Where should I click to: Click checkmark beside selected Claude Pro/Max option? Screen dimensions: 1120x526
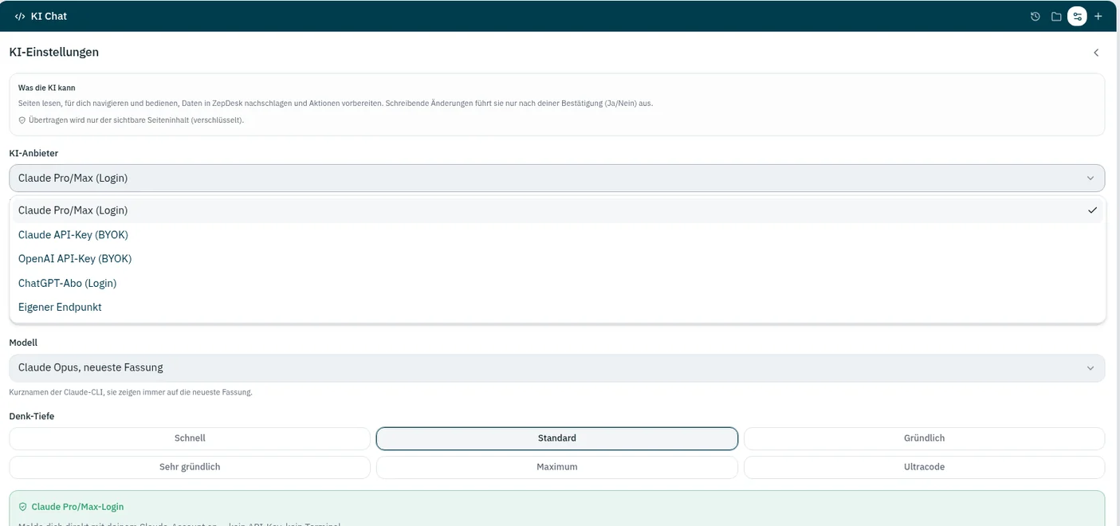point(1092,210)
